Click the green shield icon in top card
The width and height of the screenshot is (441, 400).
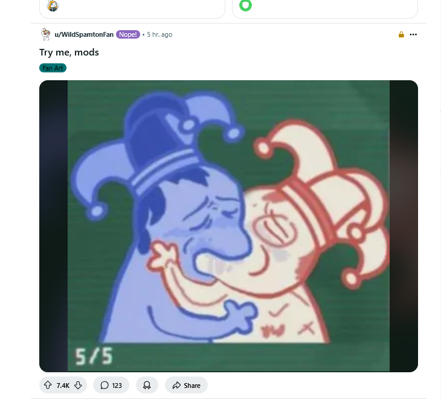245,5
